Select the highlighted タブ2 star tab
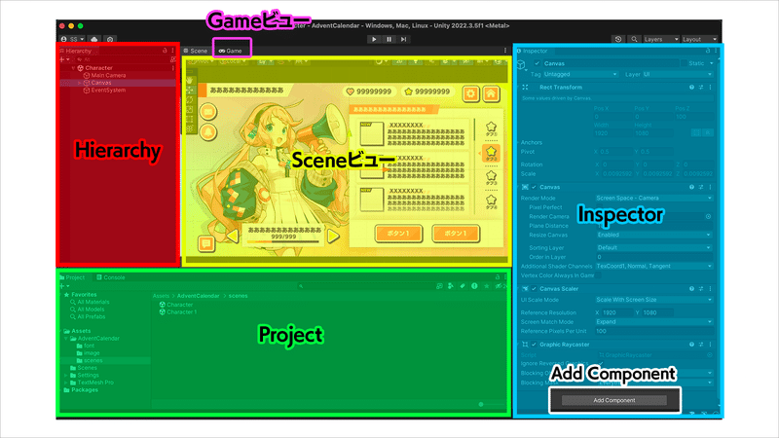Image resolution: width=779 pixels, height=438 pixels. [x=491, y=153]
